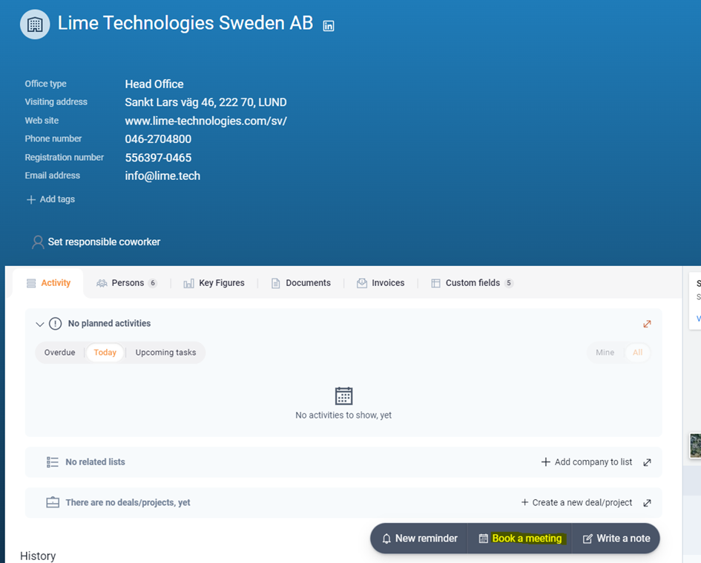Open the www.lime-technologies.com/sv/ web site link
701x563 pixels.
(x=206, y=121)
